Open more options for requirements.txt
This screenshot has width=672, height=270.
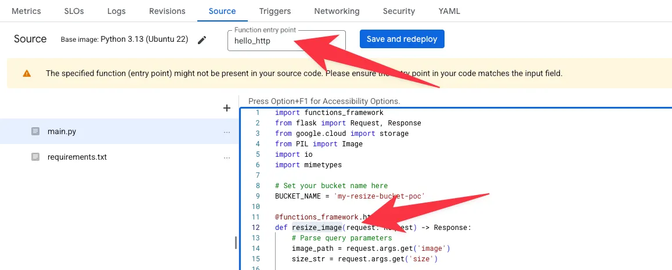point(227,157)
